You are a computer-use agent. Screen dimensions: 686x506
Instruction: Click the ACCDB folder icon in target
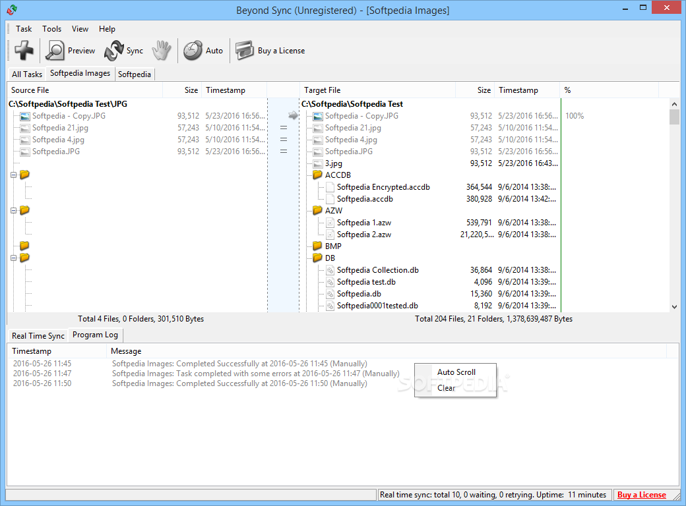pyautogui.click(x=318, y=175)
